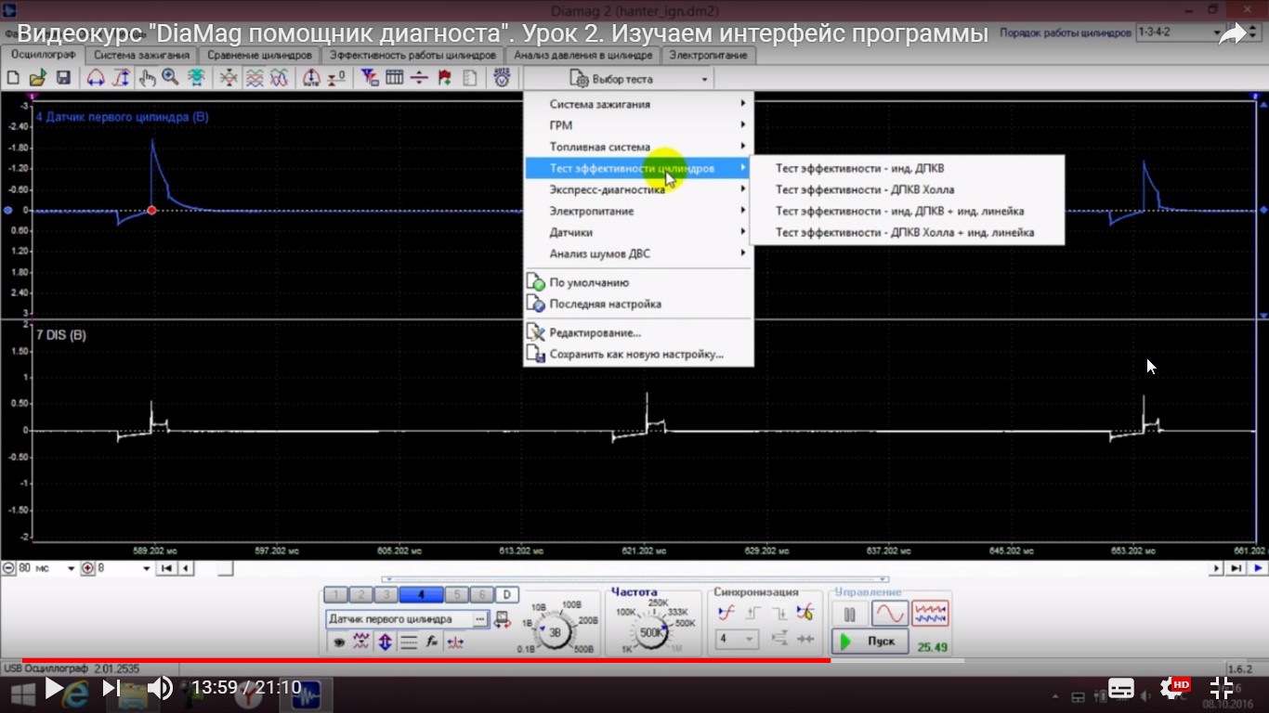Click the split divider icon
1269x713 pixels.
click(419, 79)
